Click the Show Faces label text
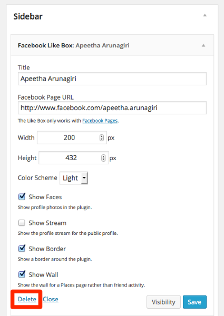Viewport: 224px width, 316px height. [45, 197]
